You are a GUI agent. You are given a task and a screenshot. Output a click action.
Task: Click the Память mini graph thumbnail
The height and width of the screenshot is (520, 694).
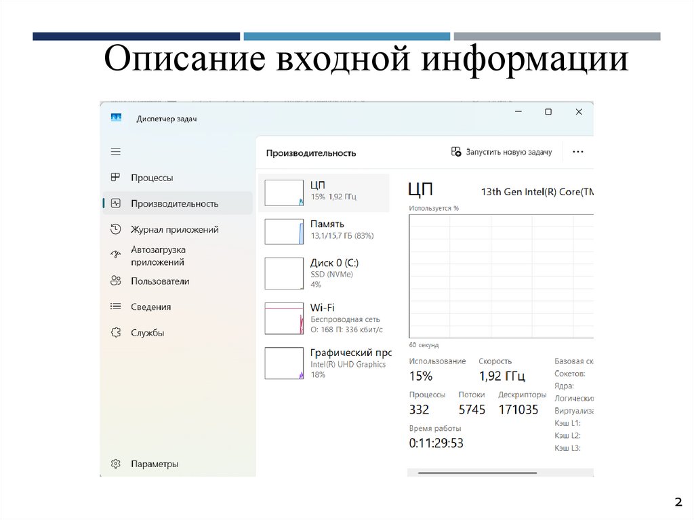point(284,232)
